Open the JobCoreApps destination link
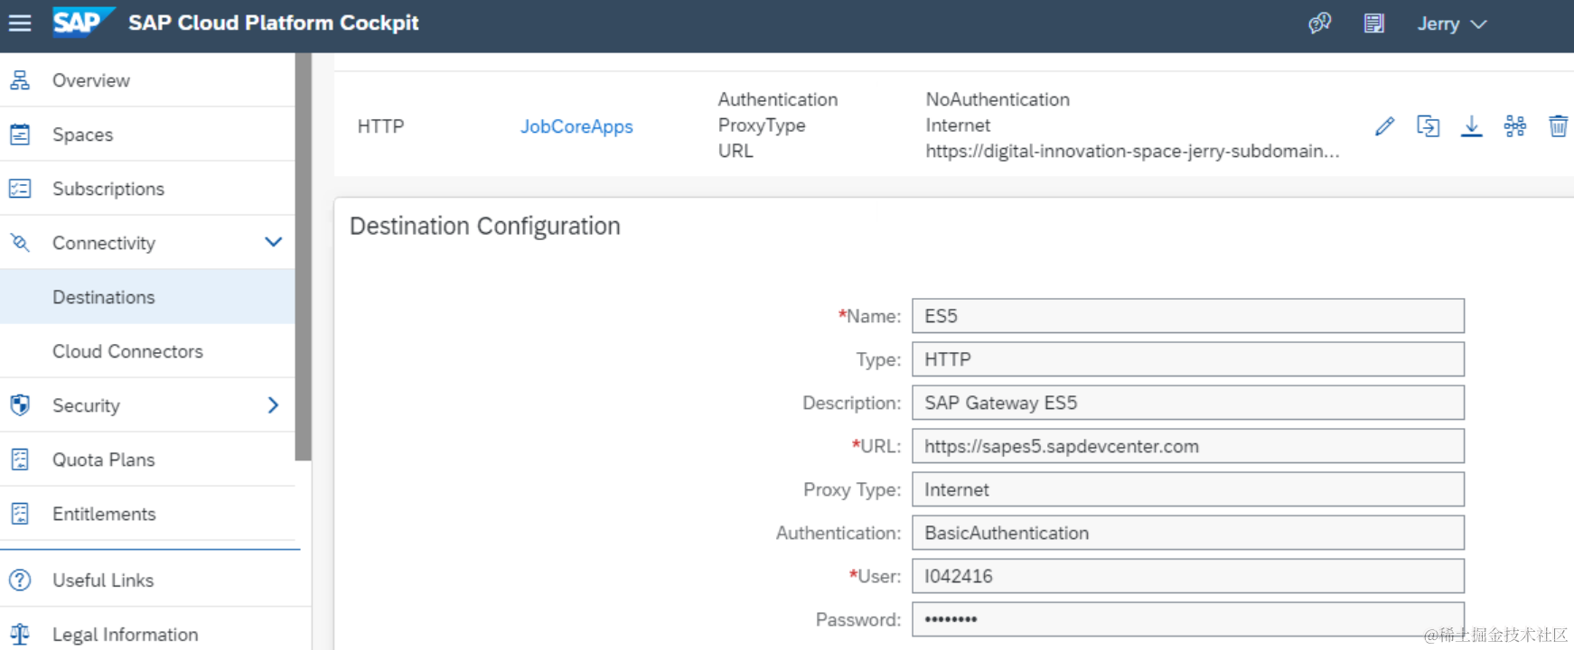 (x=576, y=126)
